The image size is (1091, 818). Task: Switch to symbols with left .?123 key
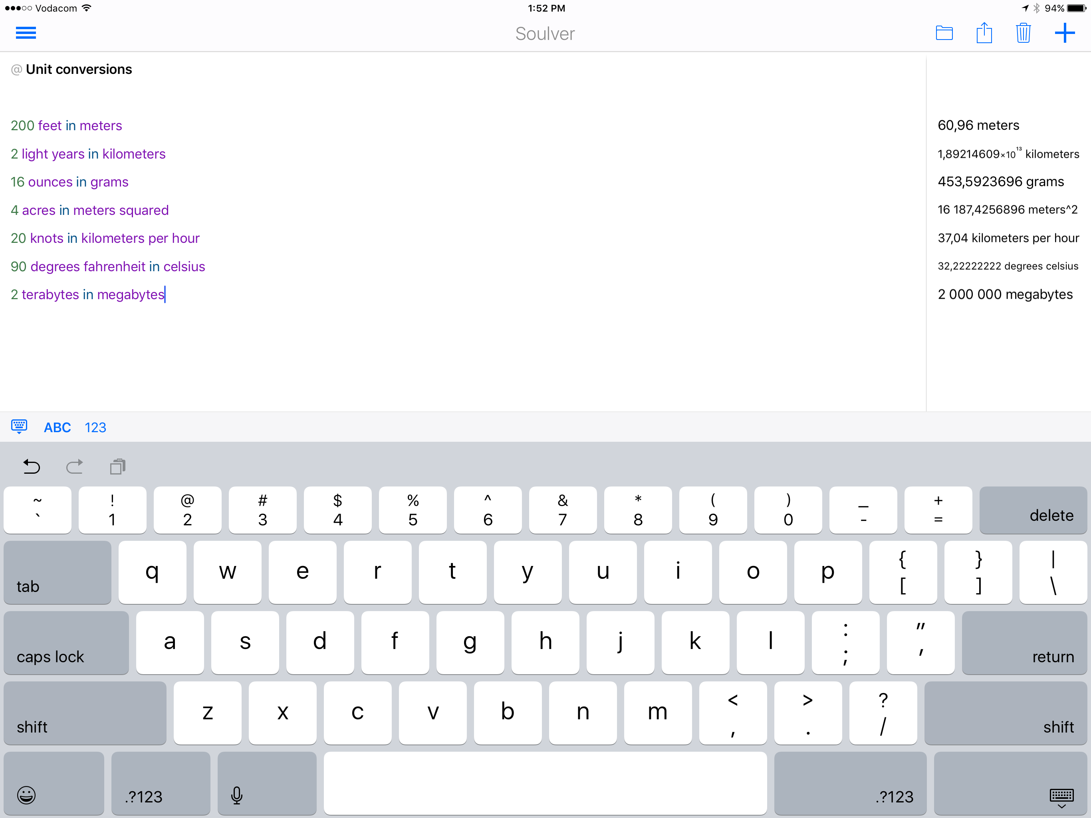[x=161, y=784]
